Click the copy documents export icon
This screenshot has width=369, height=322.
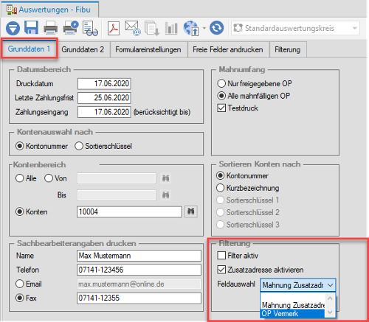pyautogui.click(x=151, y=28)
